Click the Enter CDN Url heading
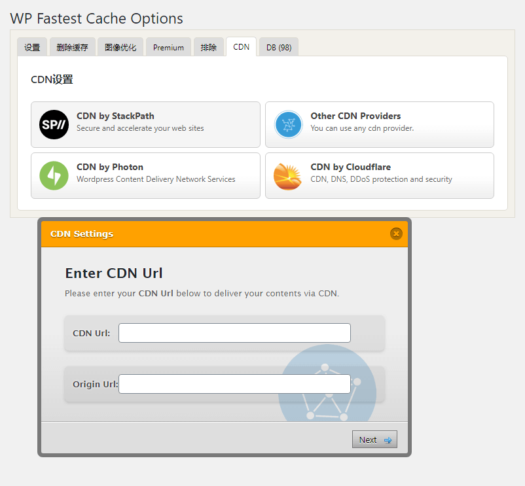 (114, 273)
